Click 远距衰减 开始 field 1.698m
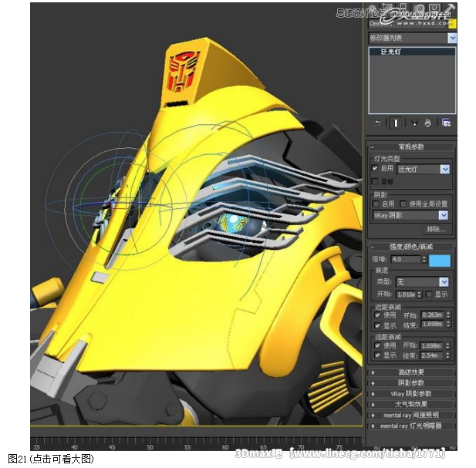Image resolution: width=476 pixels, height=468 pixels. click(432, 345)
